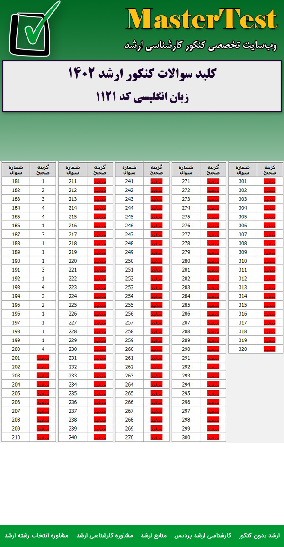Screen dimensions: 284x547
Task: Select the answer cell for question 181
Action: tap(43, 181)
